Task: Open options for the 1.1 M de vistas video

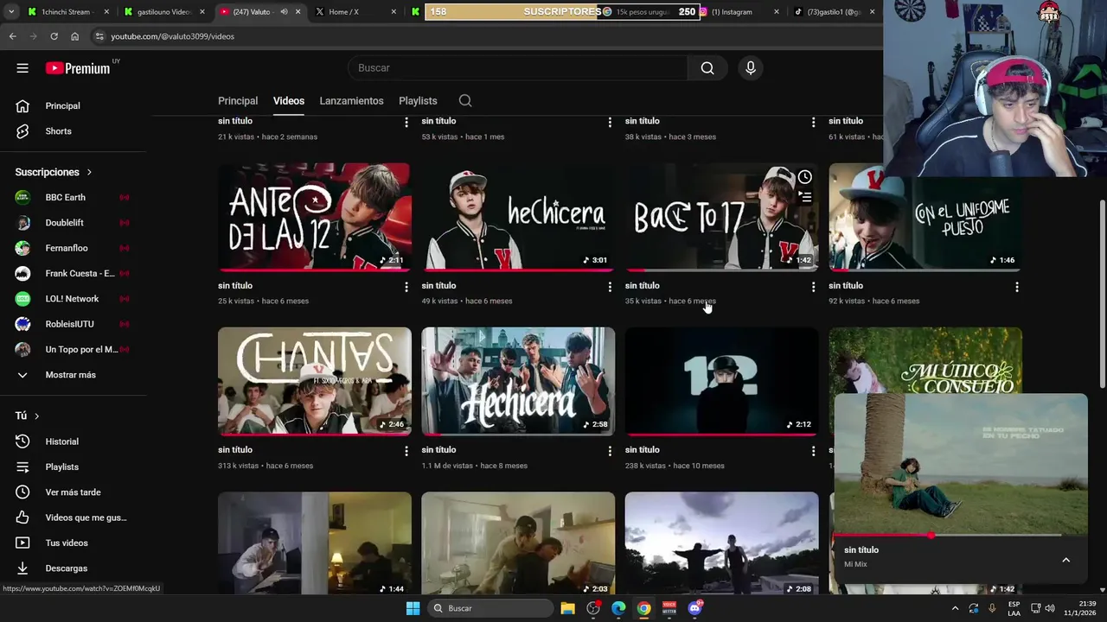Action: [610, 451]
